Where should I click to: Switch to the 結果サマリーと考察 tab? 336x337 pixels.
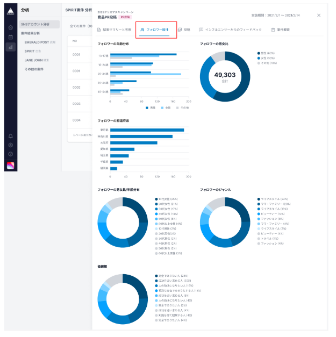pyautogui.click(x=115, y=30)
